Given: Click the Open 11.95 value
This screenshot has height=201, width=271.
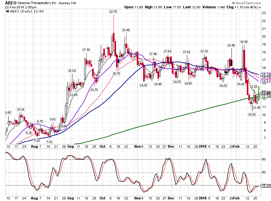Looking at the screenshot, I should pos(134,7).
